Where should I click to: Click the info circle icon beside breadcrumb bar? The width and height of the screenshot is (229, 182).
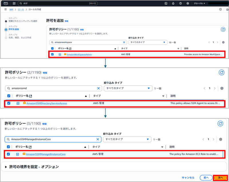220,9
